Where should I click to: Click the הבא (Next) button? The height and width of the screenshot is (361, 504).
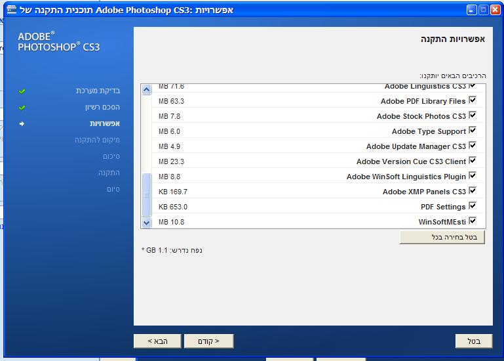157,341
